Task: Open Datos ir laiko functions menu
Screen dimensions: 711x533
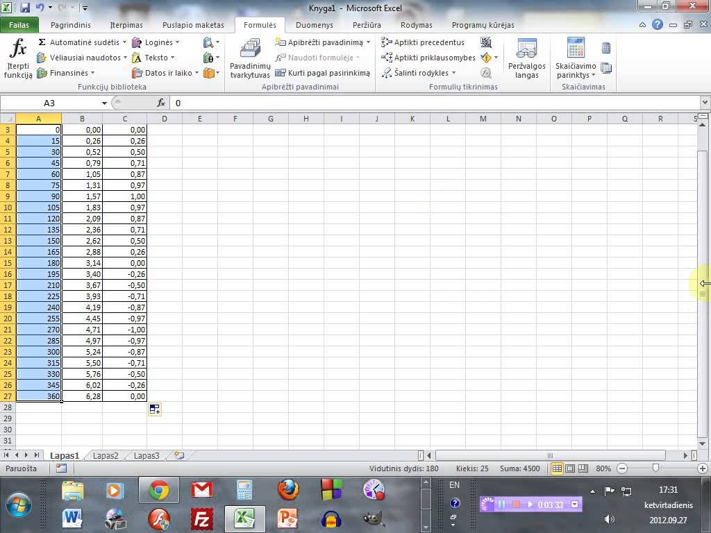Action: tap(165, 72)
